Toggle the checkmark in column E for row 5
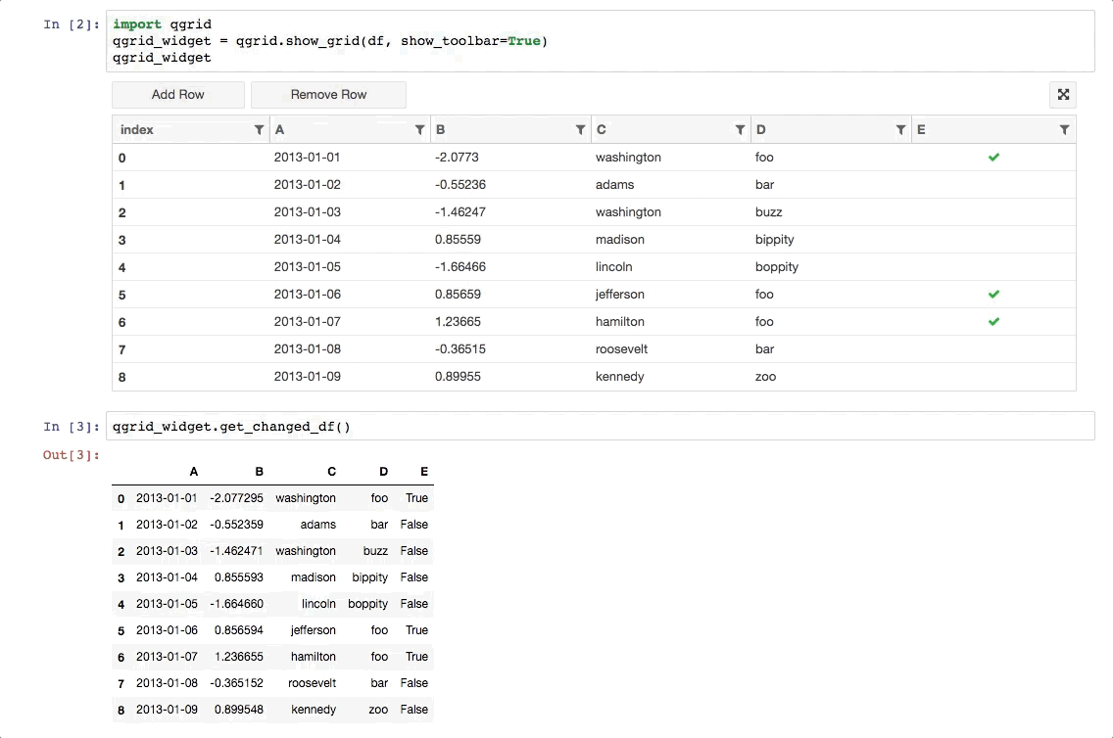Image resolution: width=1113 pixels, height=738 pixels. click(993, 294)
